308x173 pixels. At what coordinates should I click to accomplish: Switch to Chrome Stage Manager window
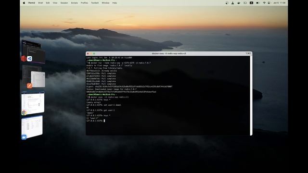click(33, 103)
